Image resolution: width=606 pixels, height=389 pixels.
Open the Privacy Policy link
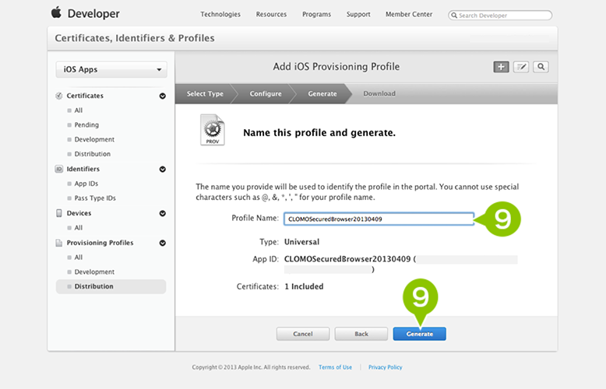tap(386, 367)
